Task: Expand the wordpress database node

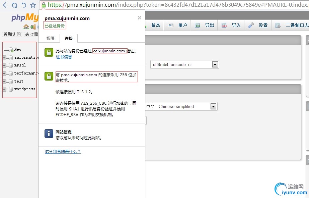Action: (x=4, y=89)
